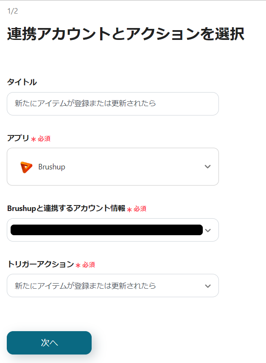Click the Brushup logo icon
The image size is (266, 363).
[x=26, y=167]
